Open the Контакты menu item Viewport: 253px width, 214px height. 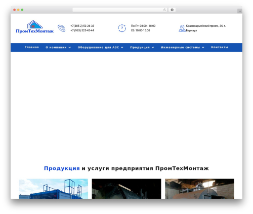(x=220, y=47)
